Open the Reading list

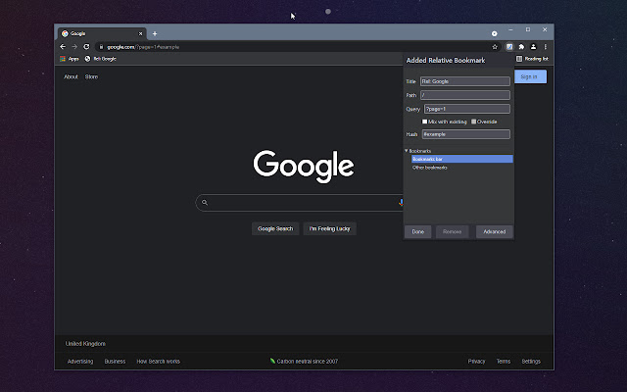point(532,59)
